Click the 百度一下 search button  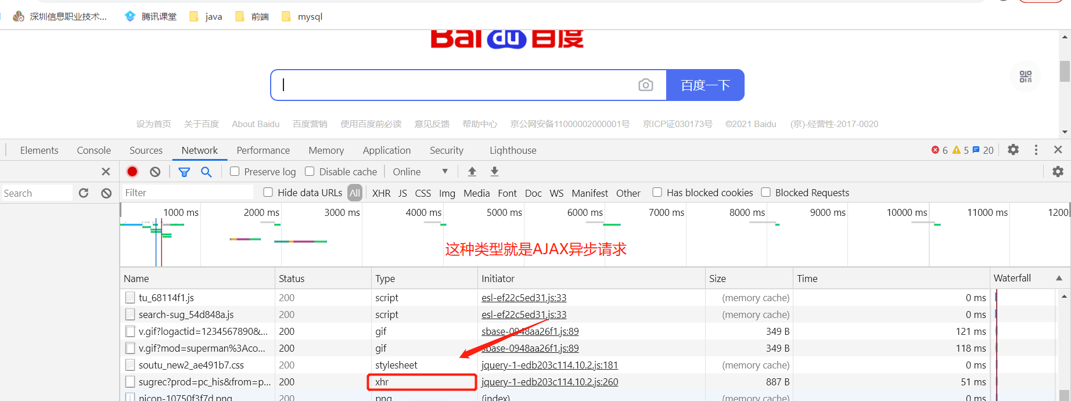(x=705, y=85)
